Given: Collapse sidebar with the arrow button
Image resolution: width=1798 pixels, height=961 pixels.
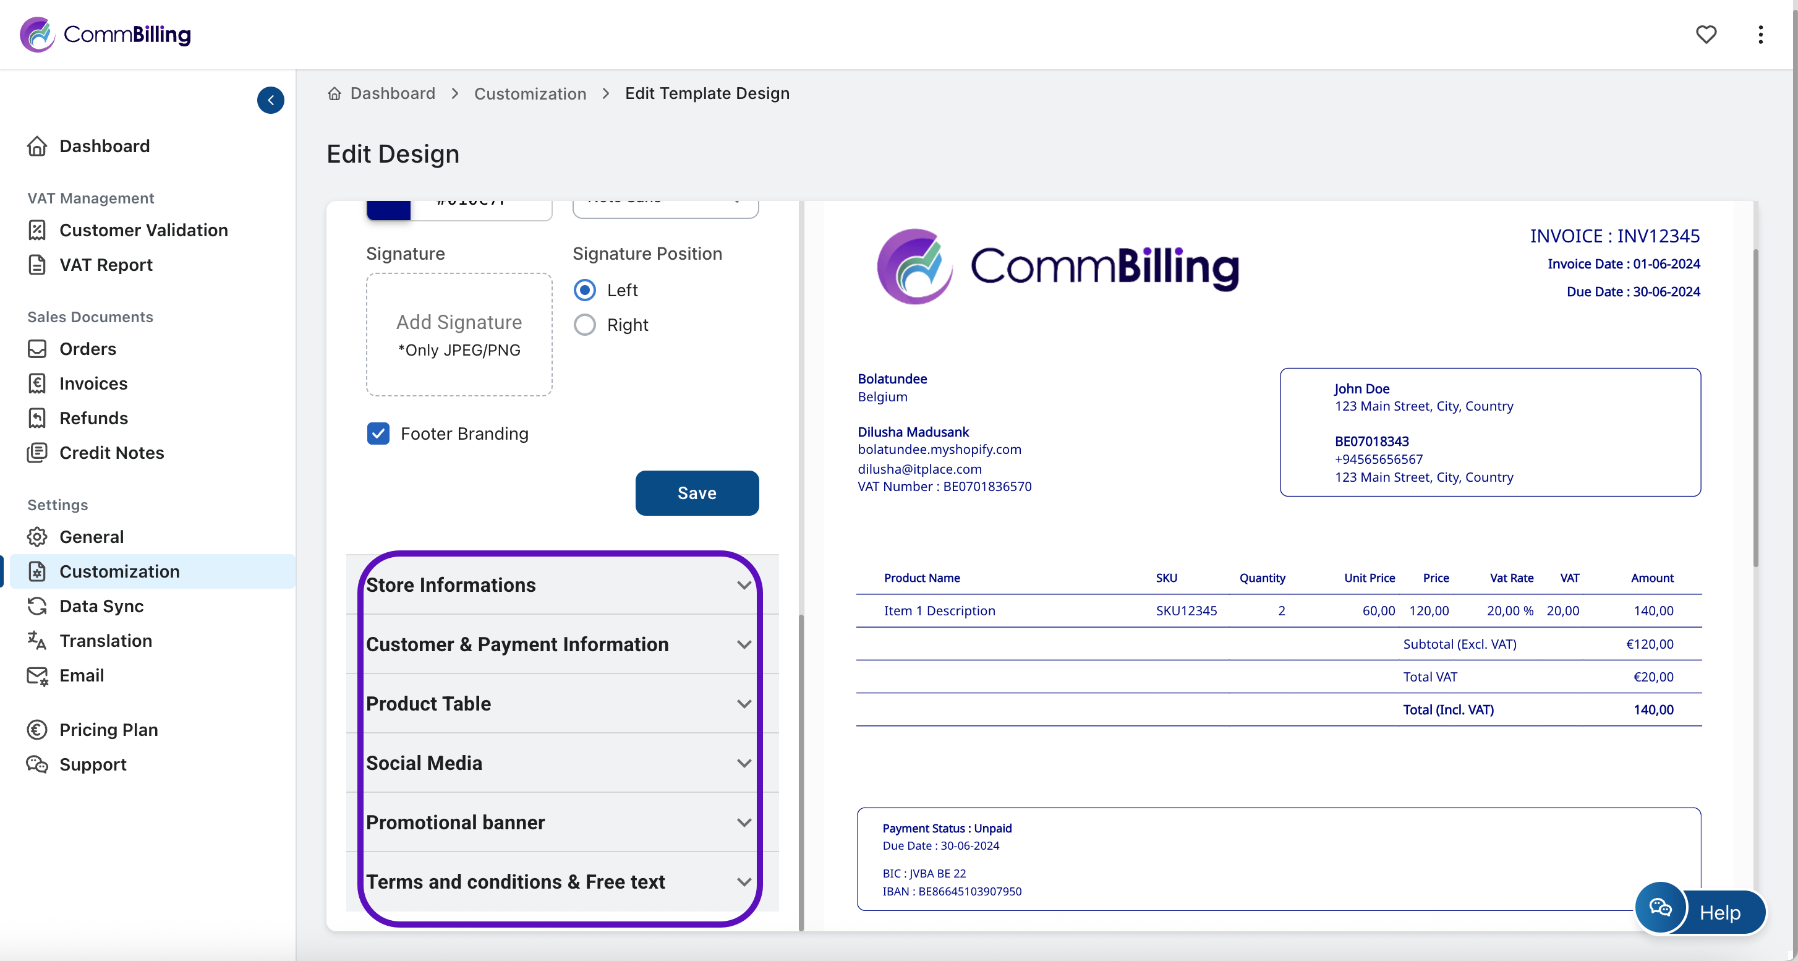Looking at the screenshot, I should click(270, 100).
